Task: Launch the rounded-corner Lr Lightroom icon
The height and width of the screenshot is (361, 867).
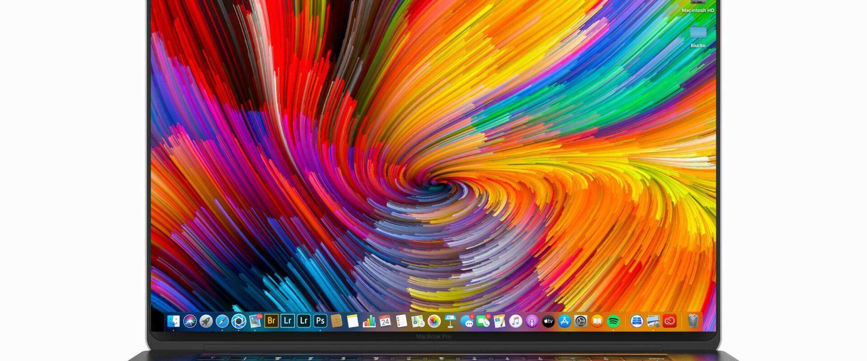Action: click(304, 321)
